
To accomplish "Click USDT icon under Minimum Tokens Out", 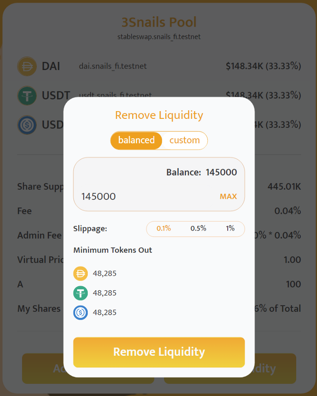I will (81, 293).
